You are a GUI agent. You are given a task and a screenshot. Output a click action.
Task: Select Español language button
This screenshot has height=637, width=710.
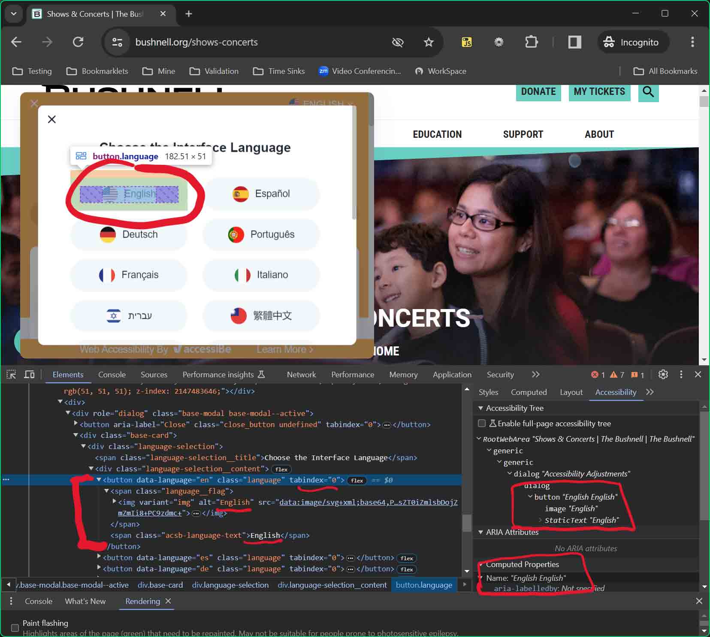(261, 194)
